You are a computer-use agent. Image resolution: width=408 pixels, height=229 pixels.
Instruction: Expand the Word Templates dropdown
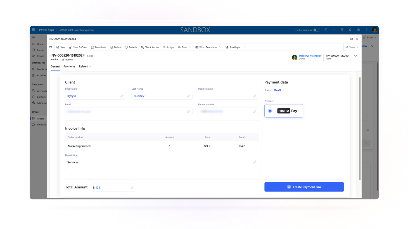click(220, 47)
